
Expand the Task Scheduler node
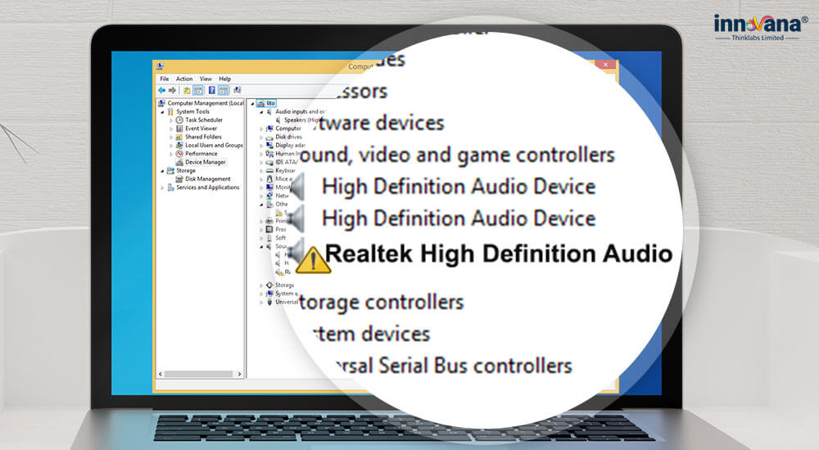tap(171, 120)
